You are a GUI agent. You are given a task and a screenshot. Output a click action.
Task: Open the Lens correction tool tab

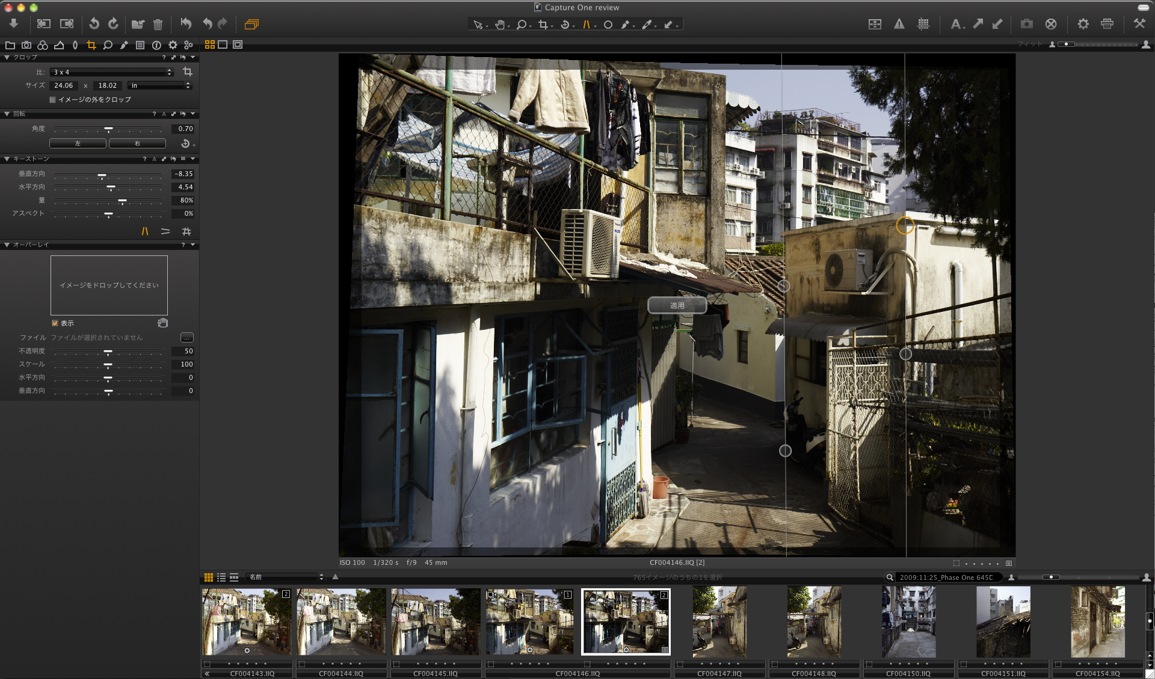tap(75, 45)
